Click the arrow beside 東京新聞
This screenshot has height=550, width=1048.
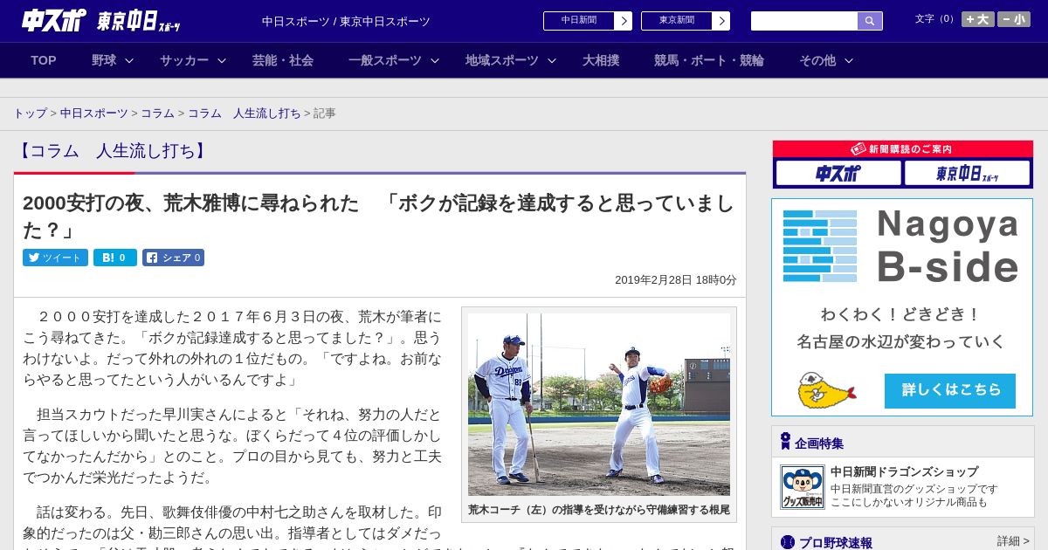pyautogui.click(x=721, y=21)
